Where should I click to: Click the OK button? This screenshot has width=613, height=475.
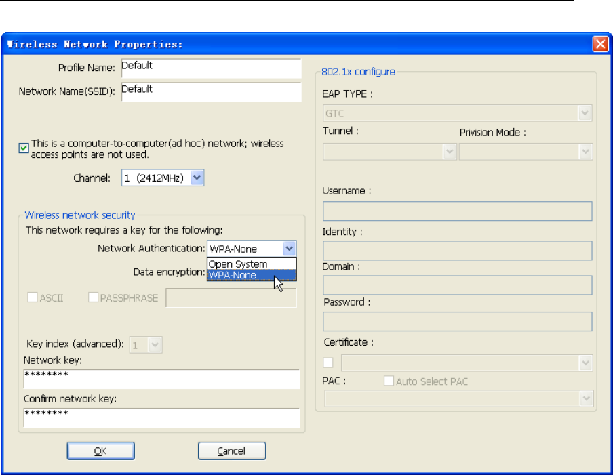click(101, 451)
